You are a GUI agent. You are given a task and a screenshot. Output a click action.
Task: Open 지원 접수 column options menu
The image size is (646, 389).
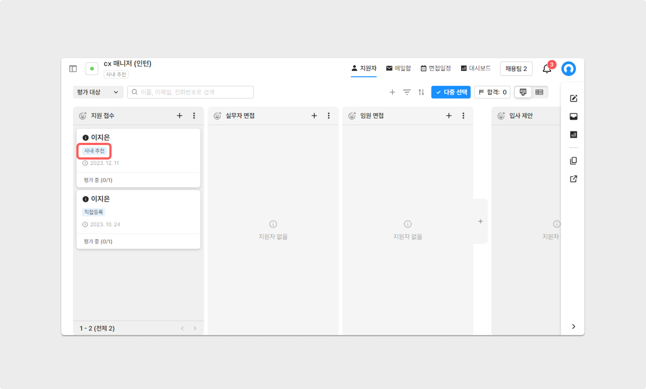pos(194,116)
